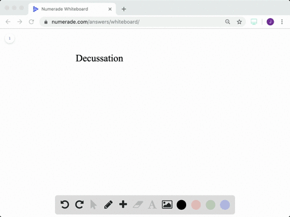The height and width of the screenshot is (217, 290).
Task: Go back using browser back arrow
Action: [x=8, y=22]
